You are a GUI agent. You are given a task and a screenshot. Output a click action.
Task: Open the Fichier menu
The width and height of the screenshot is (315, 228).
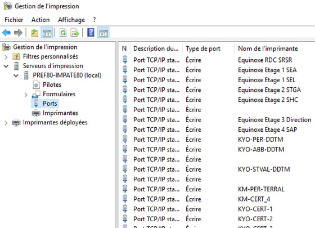(x=14, y=20)
